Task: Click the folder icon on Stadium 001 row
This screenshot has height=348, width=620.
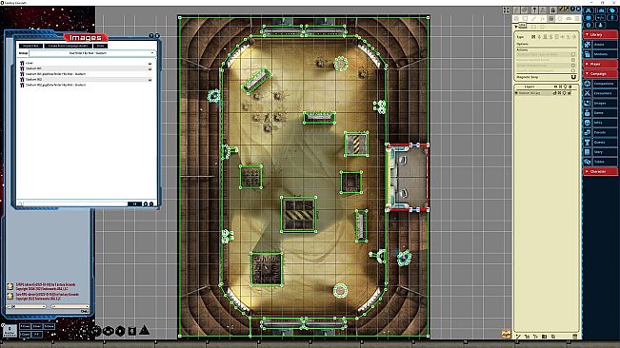Action: tap(150, 68)
